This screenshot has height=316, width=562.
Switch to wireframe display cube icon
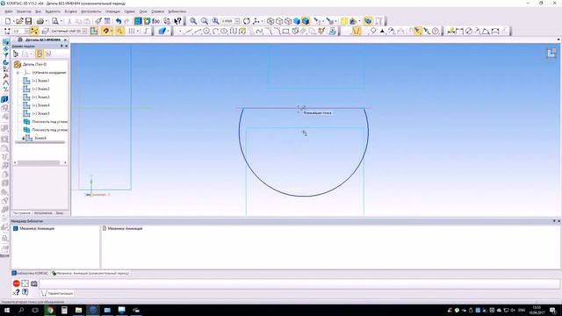click(270, 21)
